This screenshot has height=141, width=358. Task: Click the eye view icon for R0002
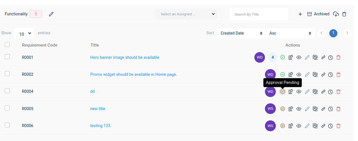[x=299, y=74]
